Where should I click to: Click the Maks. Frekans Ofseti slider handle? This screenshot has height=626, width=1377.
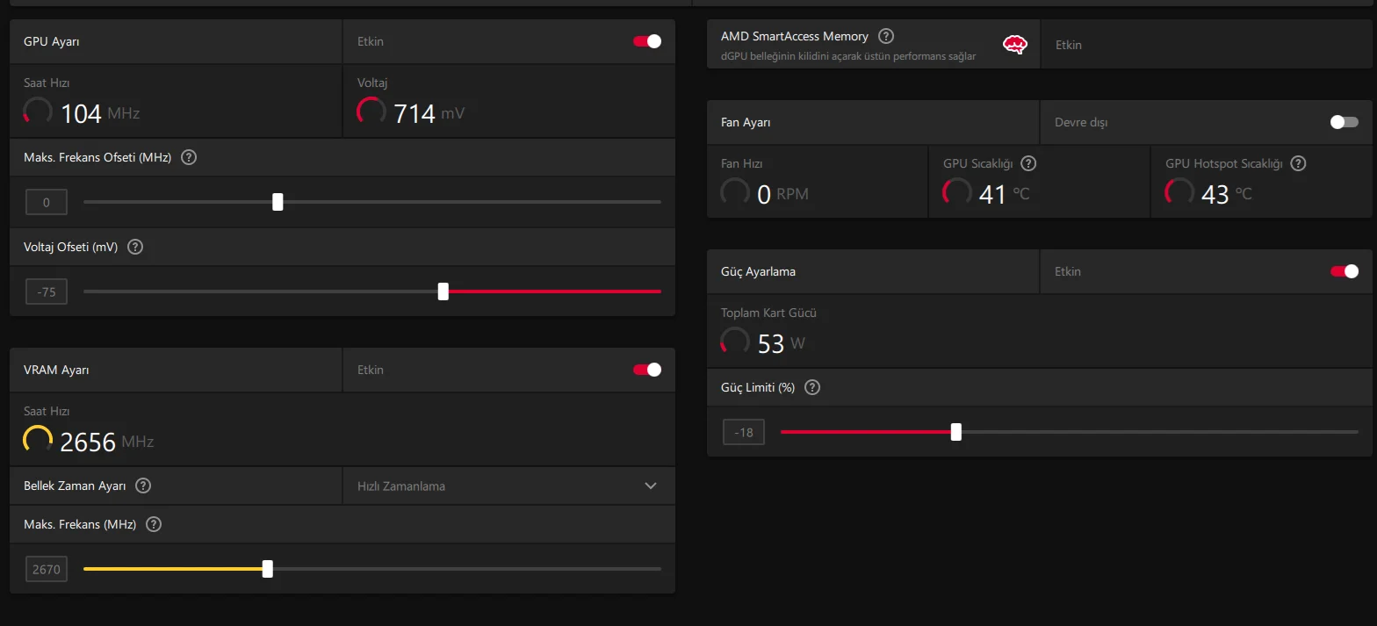pos(278,202)
